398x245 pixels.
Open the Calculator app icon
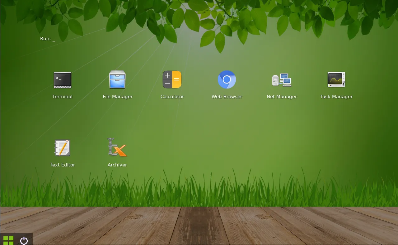tap(172, 80)
